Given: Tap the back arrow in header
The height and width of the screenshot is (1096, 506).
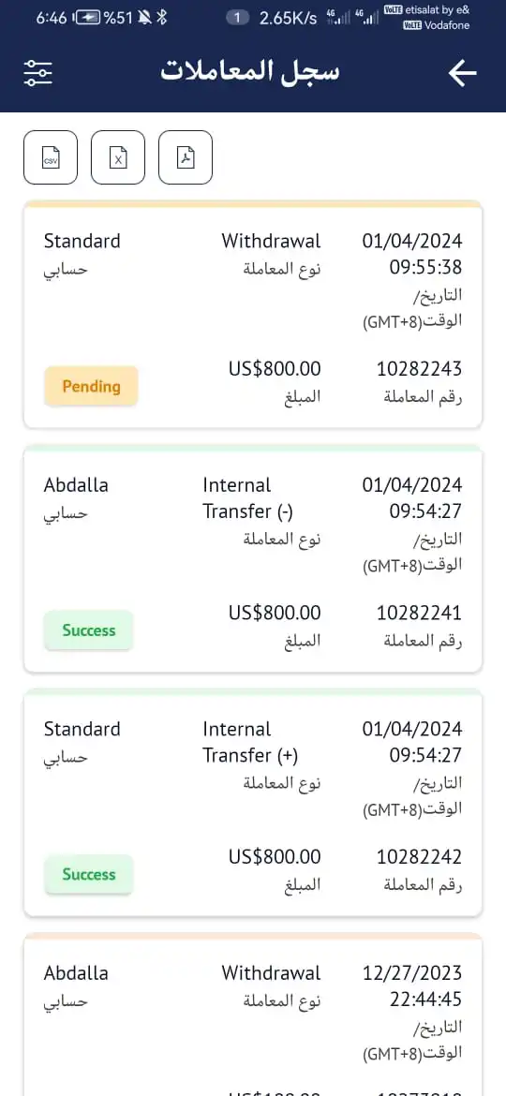Looking at the screenshot, I should click(x=462, y=73).
